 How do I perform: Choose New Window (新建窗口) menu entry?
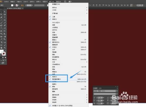pos(68,4)
